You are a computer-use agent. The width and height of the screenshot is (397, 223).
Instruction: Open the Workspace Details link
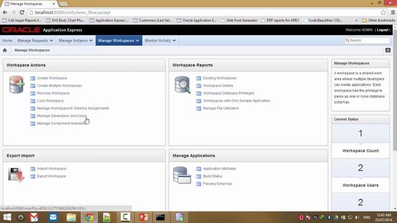point(218,85)
